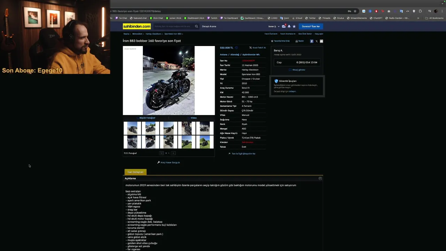Open the Harley-Davidson breadcrumb
The width and height of the screenshot is (446, 251).
(x=153, y=34)
